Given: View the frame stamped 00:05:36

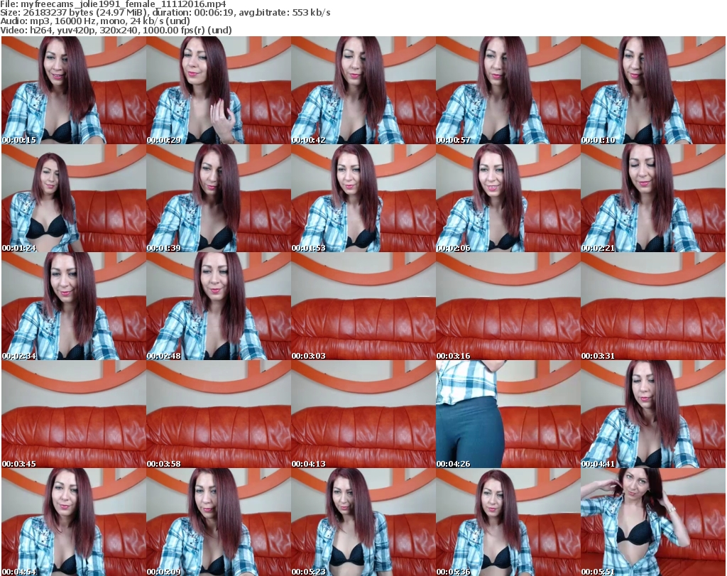Looking at the screenshot, I should click(508, 522).
